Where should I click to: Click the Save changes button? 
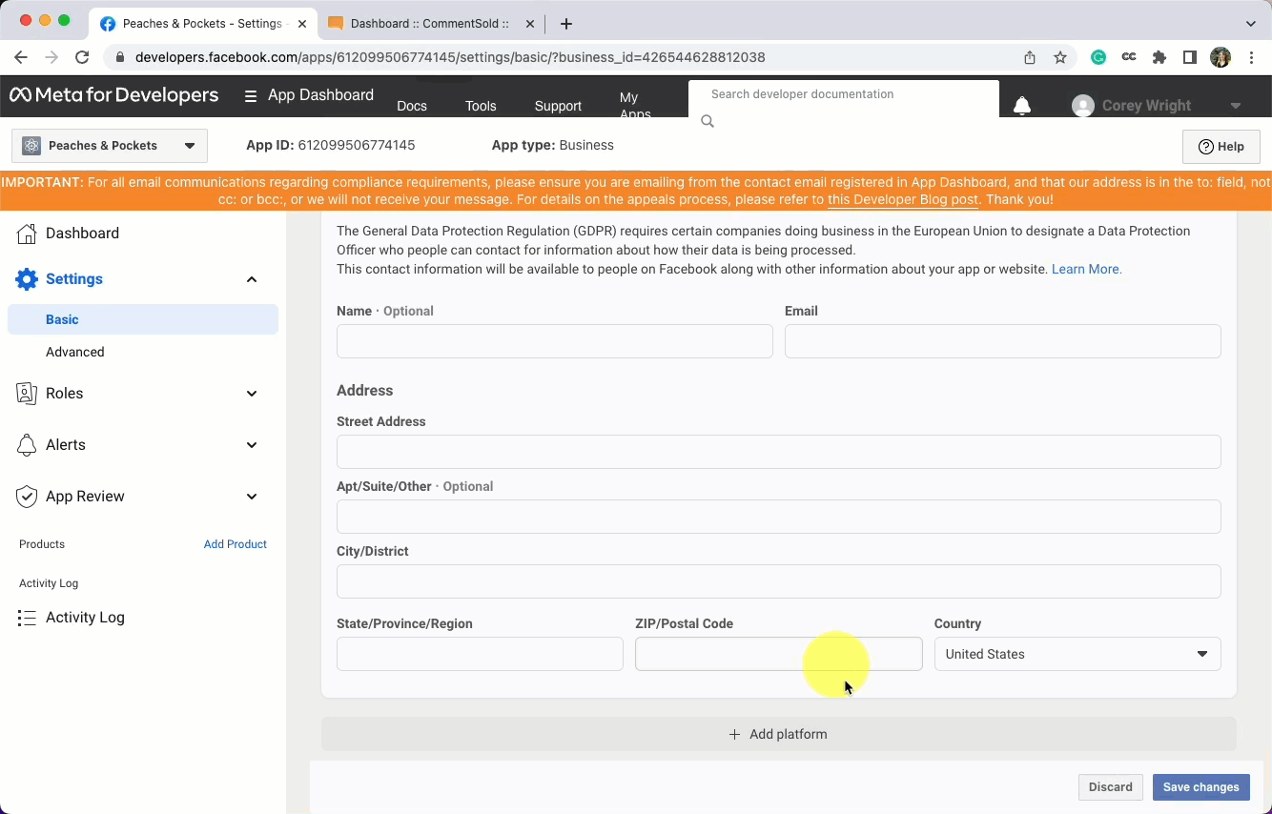pos(1200,787)
